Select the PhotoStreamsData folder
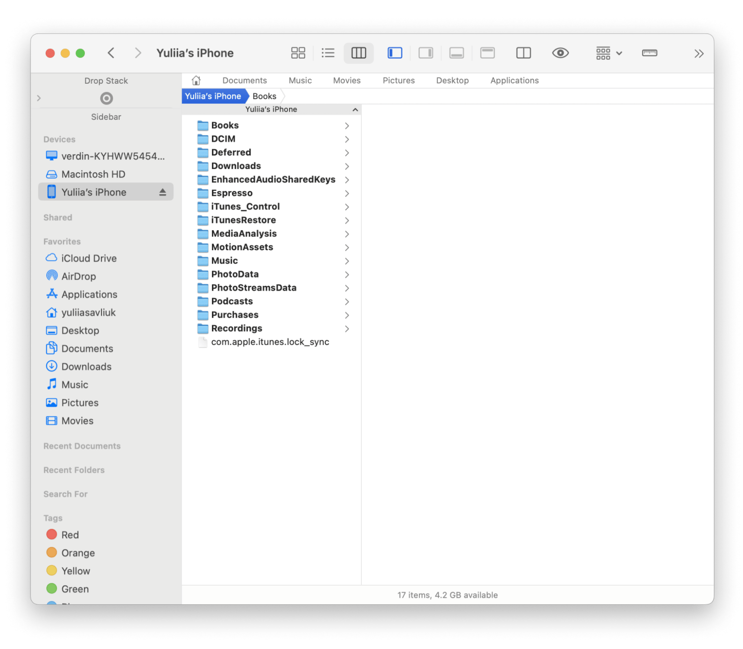Viewport: 743px width, 649px height. 271,288
